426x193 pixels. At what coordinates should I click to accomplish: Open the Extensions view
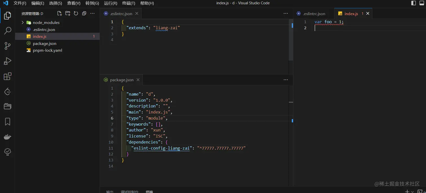click(8, 76)
